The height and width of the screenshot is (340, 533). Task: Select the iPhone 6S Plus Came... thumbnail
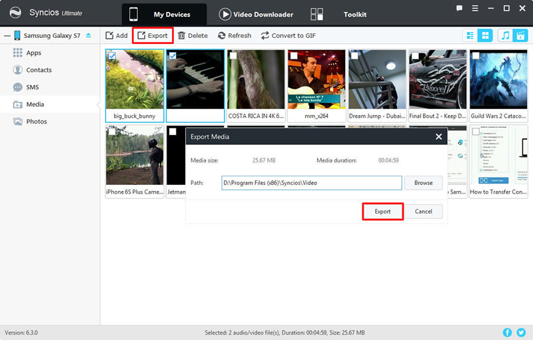[135, 156]
